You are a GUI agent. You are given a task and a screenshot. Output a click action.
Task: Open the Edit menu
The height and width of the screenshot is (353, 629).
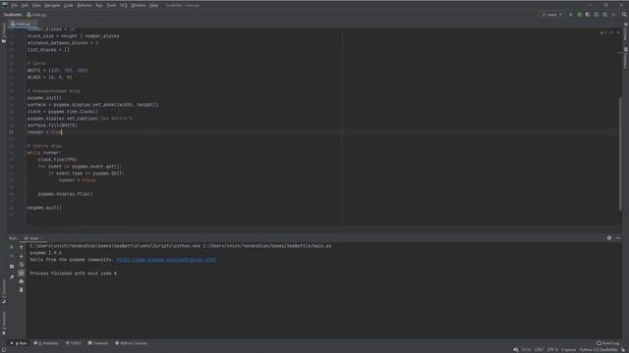(x=25, y=6)
